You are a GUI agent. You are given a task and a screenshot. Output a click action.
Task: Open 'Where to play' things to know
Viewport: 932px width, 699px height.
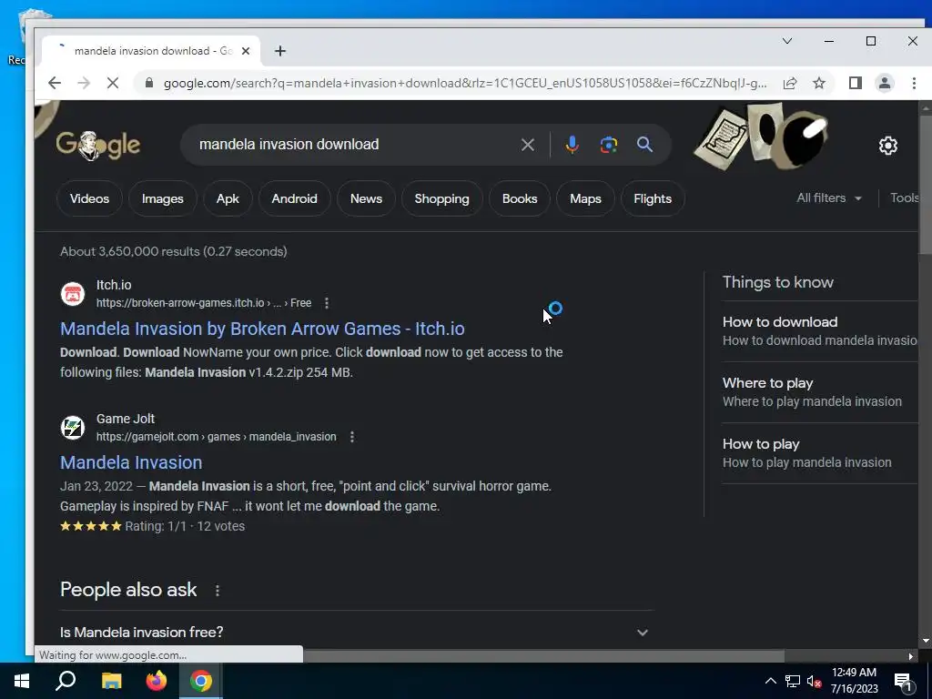pos(820,392)
